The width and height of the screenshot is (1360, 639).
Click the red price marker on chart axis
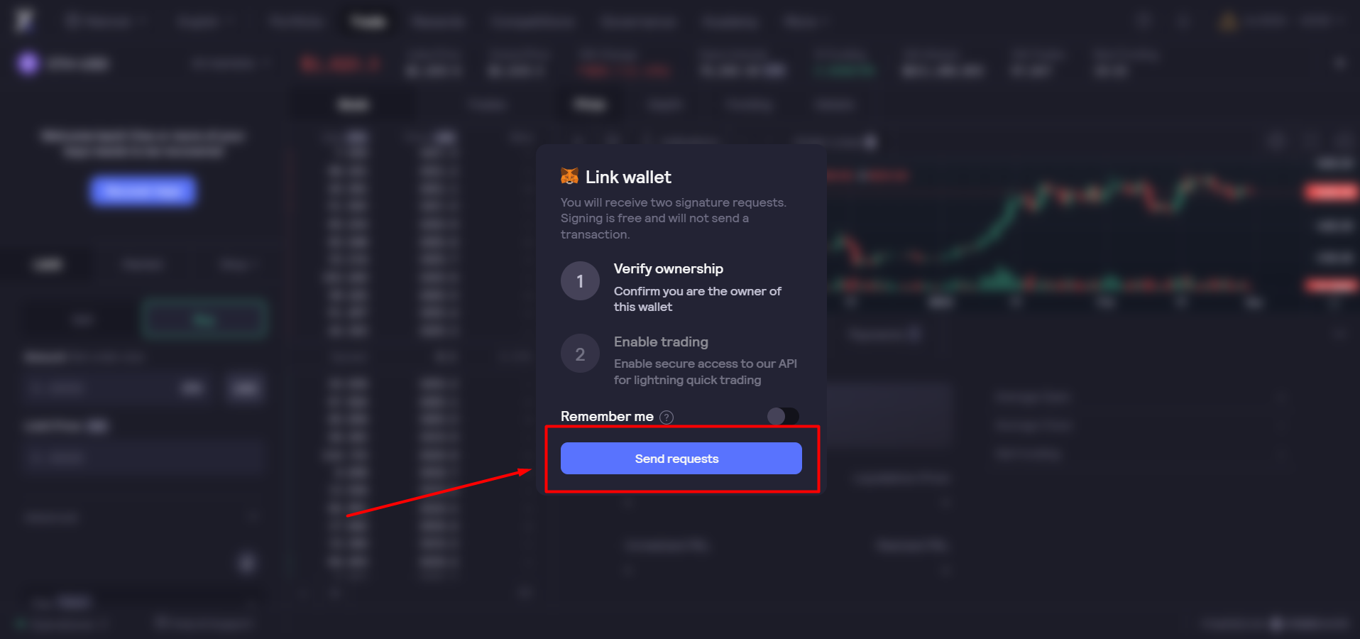click(x=1332, y=192)
